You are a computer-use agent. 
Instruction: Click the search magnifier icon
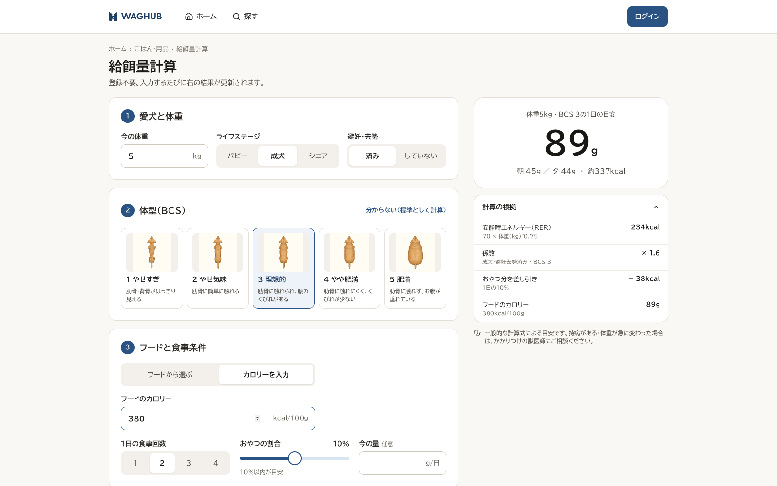point(236,17)
